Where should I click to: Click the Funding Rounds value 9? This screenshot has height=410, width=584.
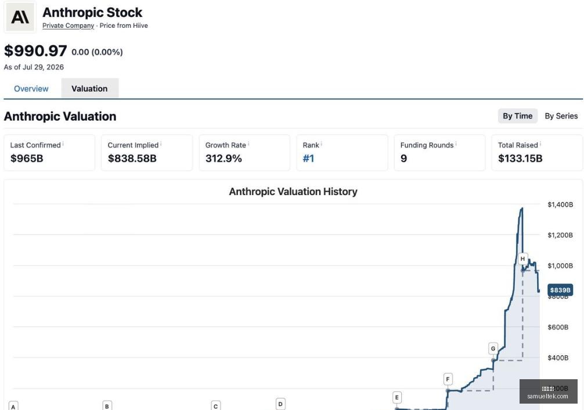point(403,159)
